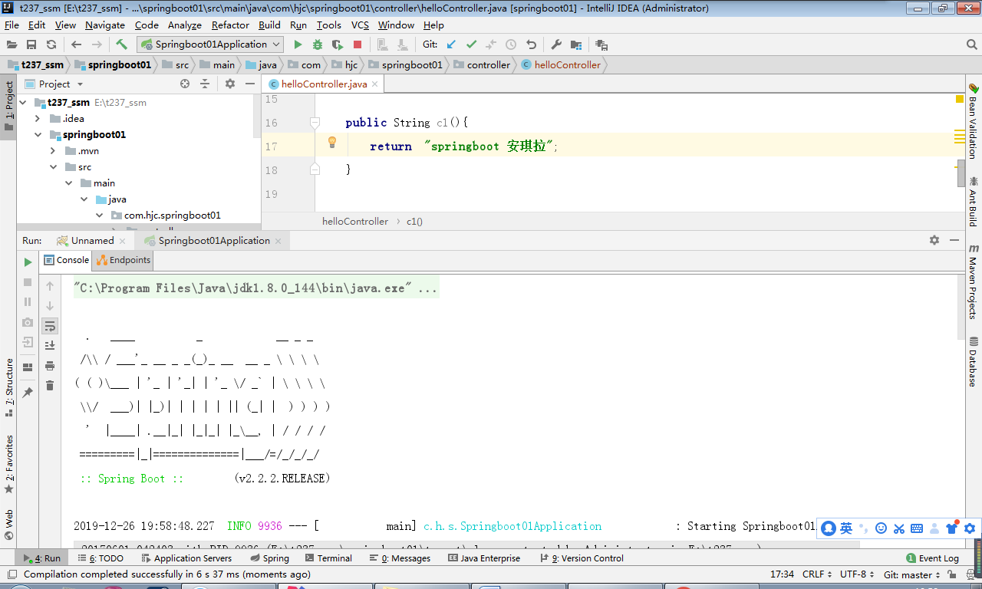Stop the running application with red square

(x=358, y=44)
